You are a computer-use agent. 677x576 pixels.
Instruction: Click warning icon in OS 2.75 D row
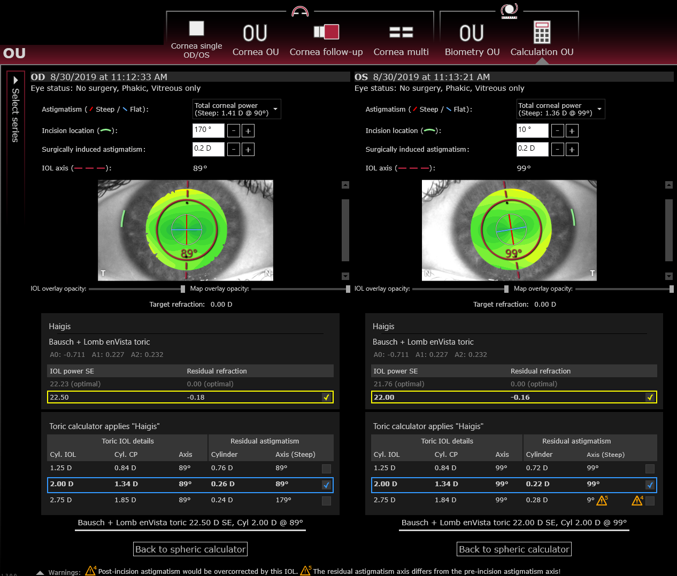coord(602,501)
